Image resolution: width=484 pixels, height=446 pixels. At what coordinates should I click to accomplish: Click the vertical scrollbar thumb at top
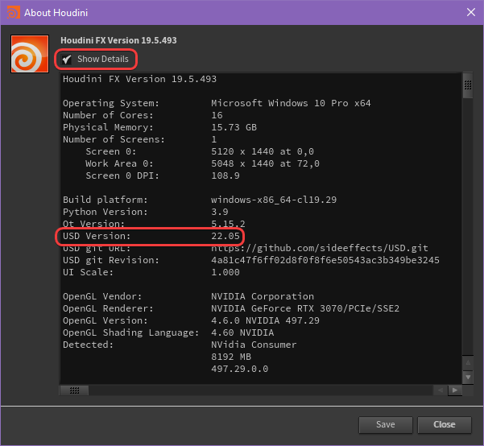468,85
